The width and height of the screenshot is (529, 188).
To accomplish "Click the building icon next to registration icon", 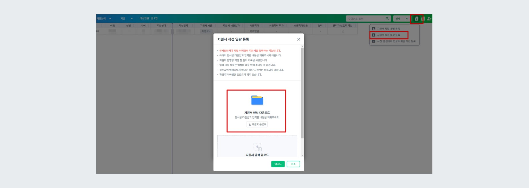I will (x=423, y=19).
